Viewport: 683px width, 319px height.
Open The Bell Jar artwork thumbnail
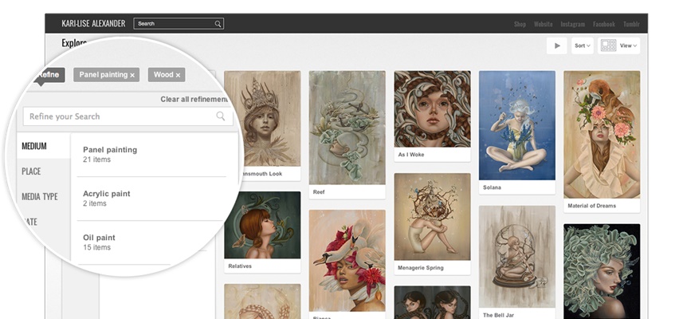[517, 257]
